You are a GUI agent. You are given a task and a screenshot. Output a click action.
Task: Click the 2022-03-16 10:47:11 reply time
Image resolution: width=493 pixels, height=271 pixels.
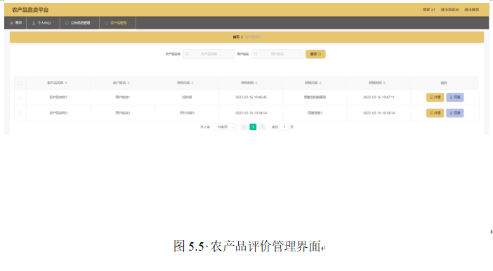coord(379,98)
